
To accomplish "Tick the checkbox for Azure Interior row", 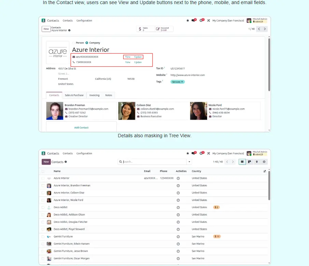I will pyautogui.click(x=43, y=178).
